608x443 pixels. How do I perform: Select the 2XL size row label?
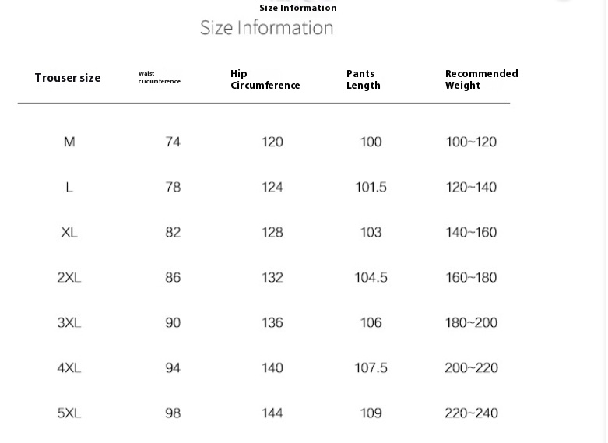coord(69,277)
